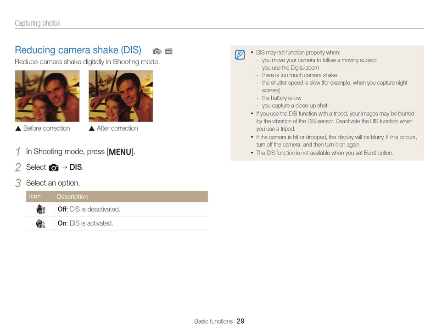The width and height of the screenshot is (436, 326).
Task: Click the note line ending 'when you set Burst option'
Action: 324,153
